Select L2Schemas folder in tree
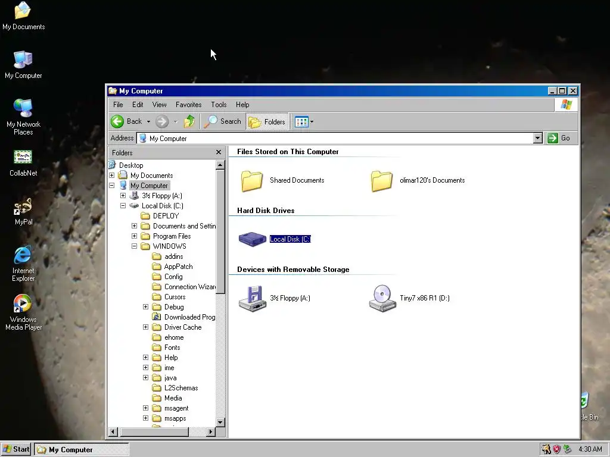 181,388
